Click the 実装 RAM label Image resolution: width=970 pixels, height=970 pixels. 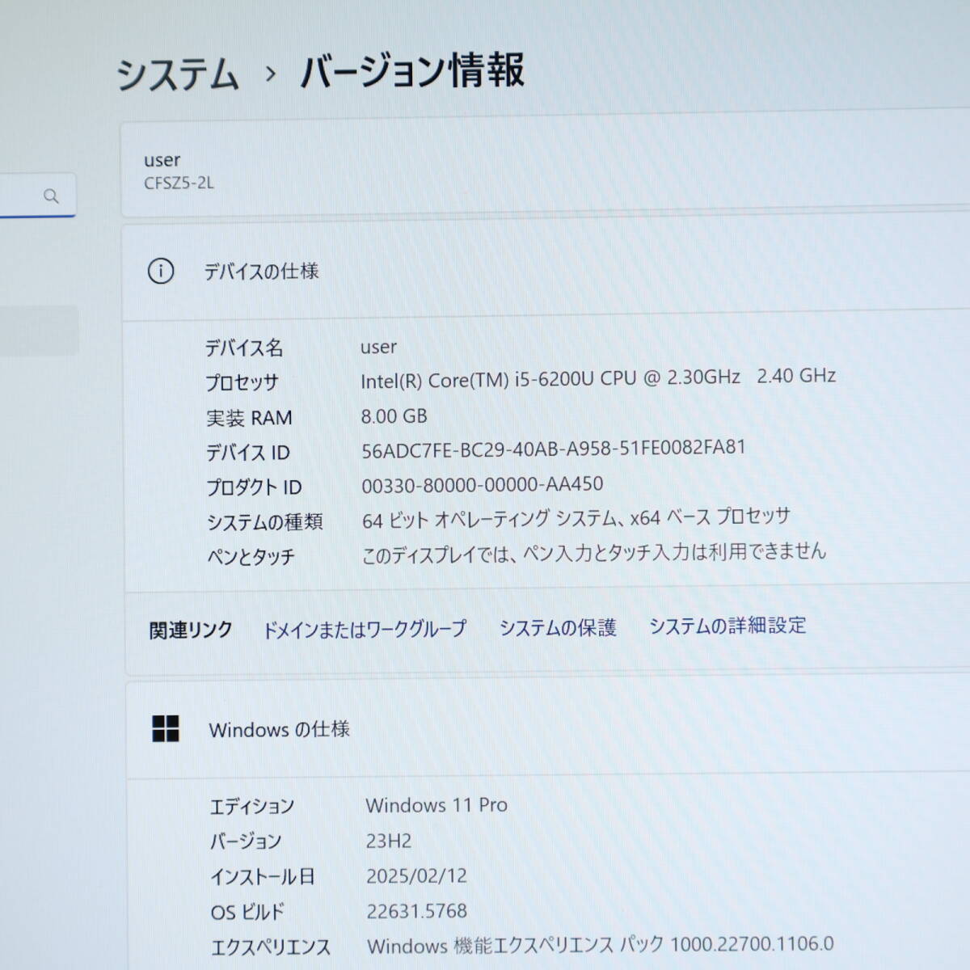[249, 418]
